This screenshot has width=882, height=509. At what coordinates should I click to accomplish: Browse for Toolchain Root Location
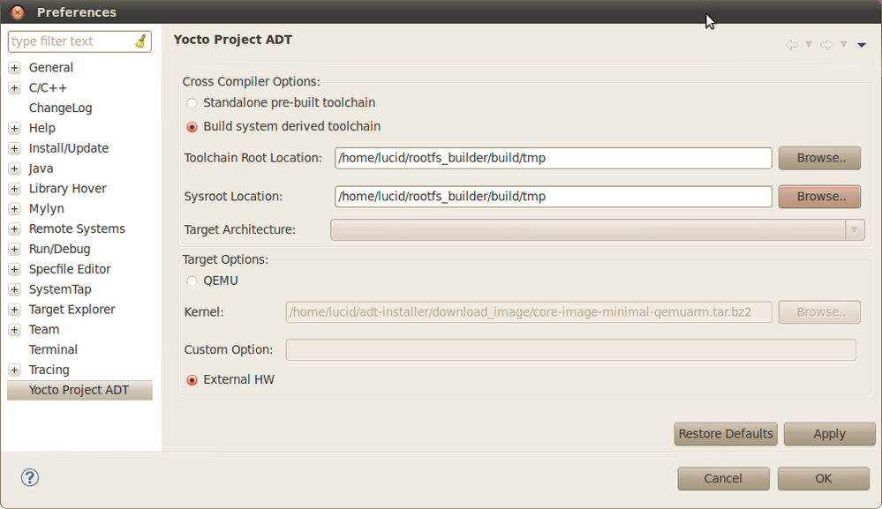pyautogui.click(x=819, y=158)
